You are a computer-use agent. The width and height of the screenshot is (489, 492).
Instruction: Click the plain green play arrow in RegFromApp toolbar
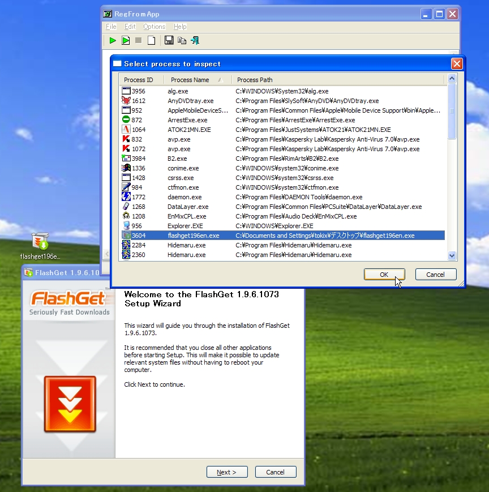(113, 40)
